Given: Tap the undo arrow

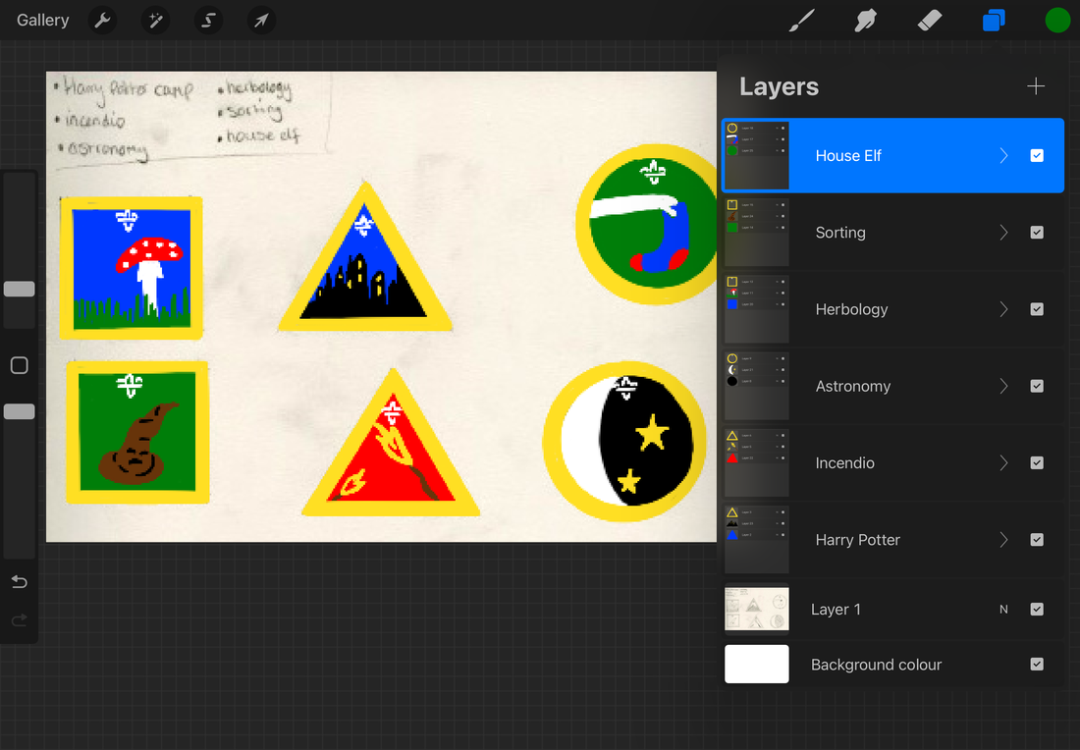Looking at the screenshot, I should point(20,583).
